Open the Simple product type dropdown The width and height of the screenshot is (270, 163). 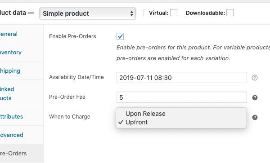point(87,13)
